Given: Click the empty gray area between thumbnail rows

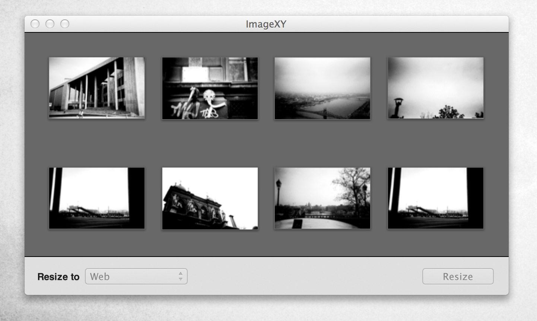Looking at the screenshot, I should click(x=267, y=143).
